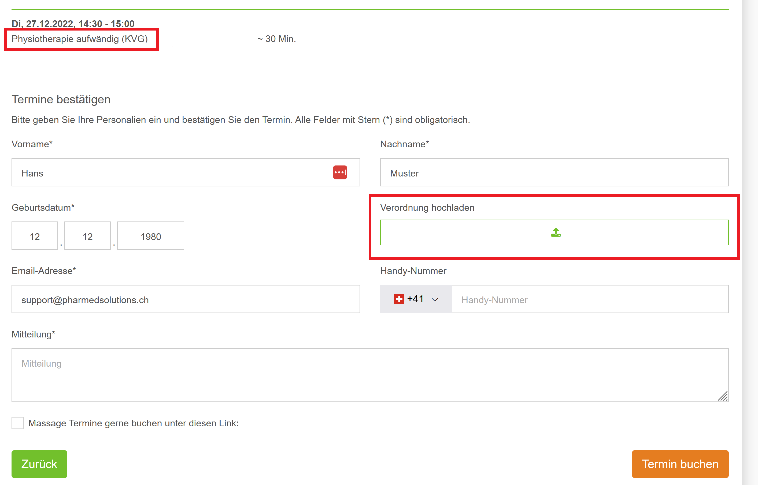
Task: Click the ~ 30 Min. duration text
Action: [276, 39]
